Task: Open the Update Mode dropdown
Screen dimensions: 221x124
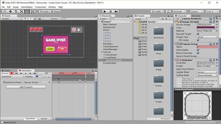Action: (207, 72)
